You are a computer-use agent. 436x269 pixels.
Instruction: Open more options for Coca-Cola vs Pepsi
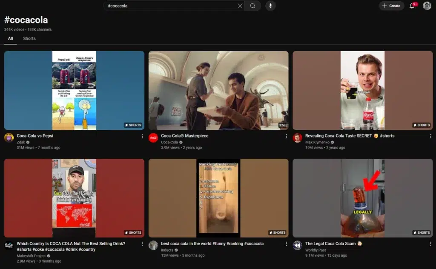142,136
